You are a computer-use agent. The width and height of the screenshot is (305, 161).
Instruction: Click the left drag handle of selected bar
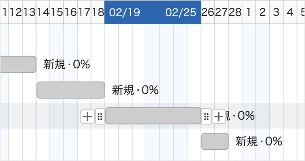pos(100,116)
